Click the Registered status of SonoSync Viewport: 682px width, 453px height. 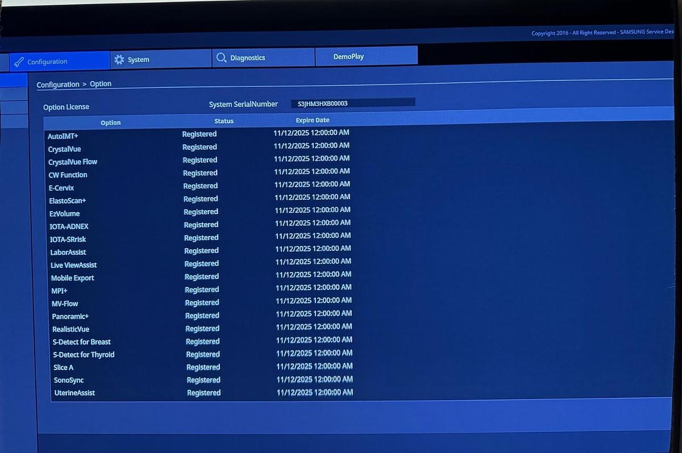tap(203, 380)
